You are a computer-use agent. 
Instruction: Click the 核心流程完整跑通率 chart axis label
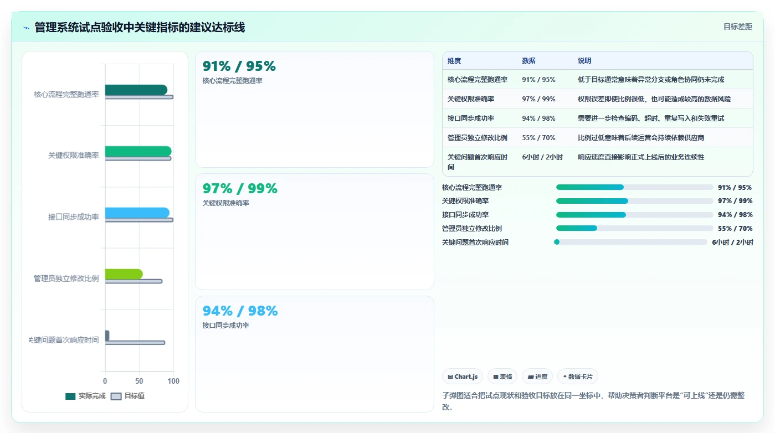pyautogui.click(x=66, y=94)
